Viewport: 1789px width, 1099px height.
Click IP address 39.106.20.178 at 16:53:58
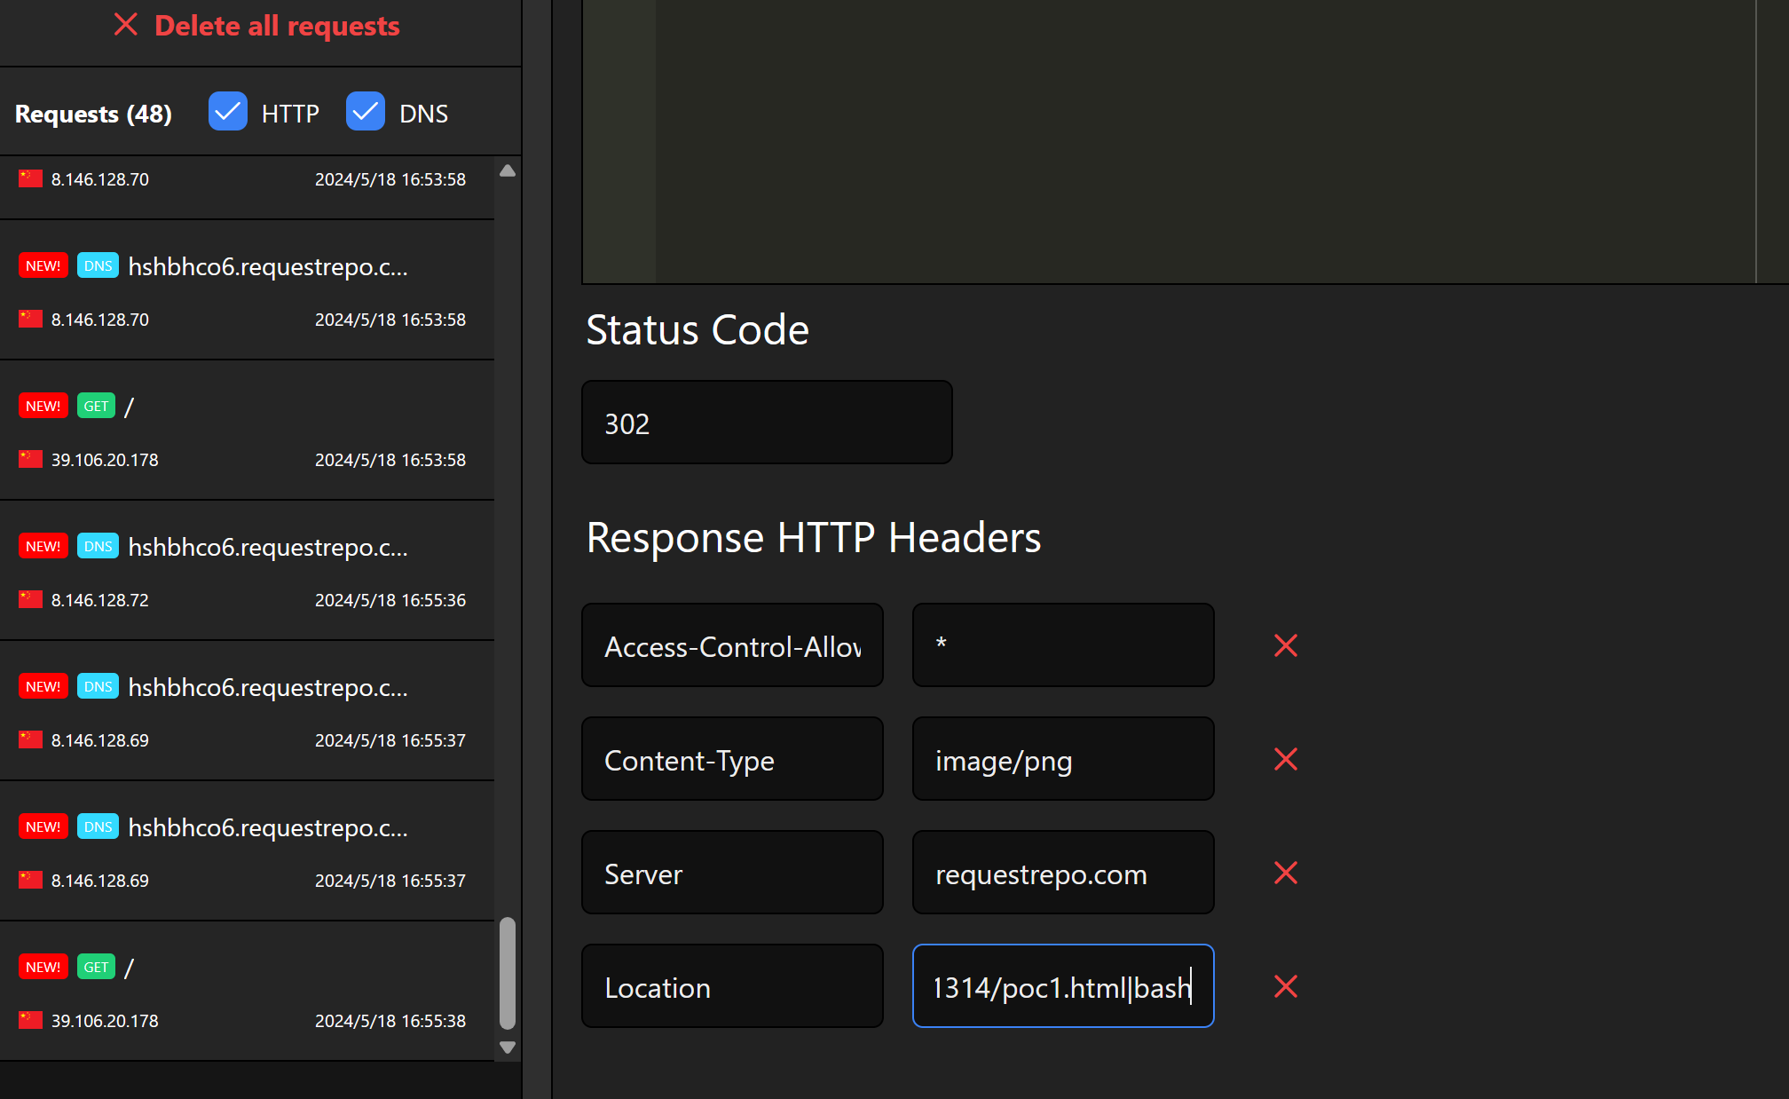click(105, 460)
